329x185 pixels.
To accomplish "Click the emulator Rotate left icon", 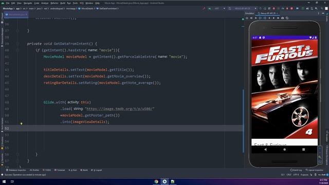I will click(260, 18).
